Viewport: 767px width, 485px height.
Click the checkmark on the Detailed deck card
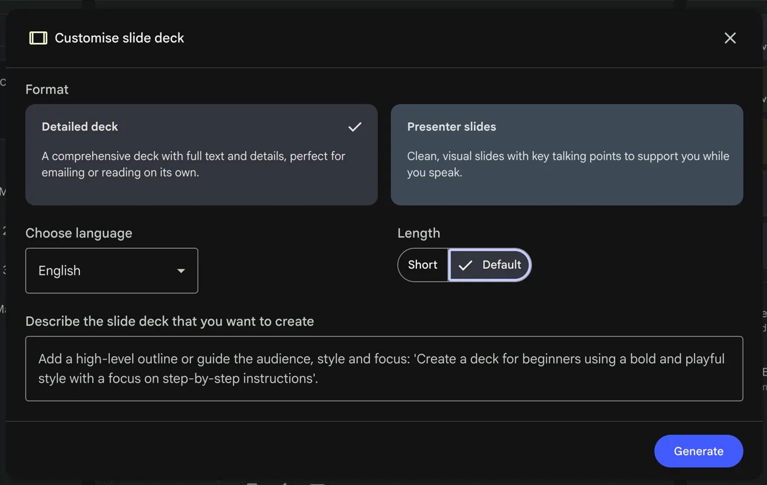[354, 127]
